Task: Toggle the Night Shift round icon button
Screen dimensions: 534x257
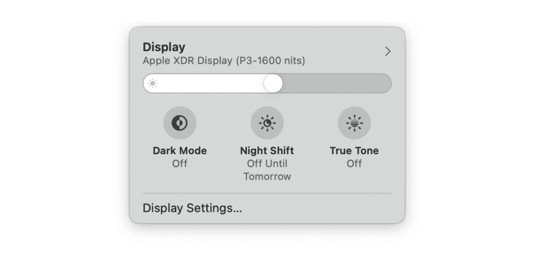Action: point(267,123)
